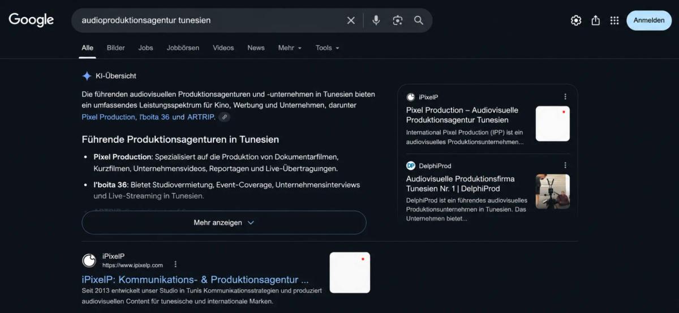Open iPixelP Kommunikations- & Produktionsagentur result
The height and width of the screenshot is (313, 679).
(x=195, y=280)
